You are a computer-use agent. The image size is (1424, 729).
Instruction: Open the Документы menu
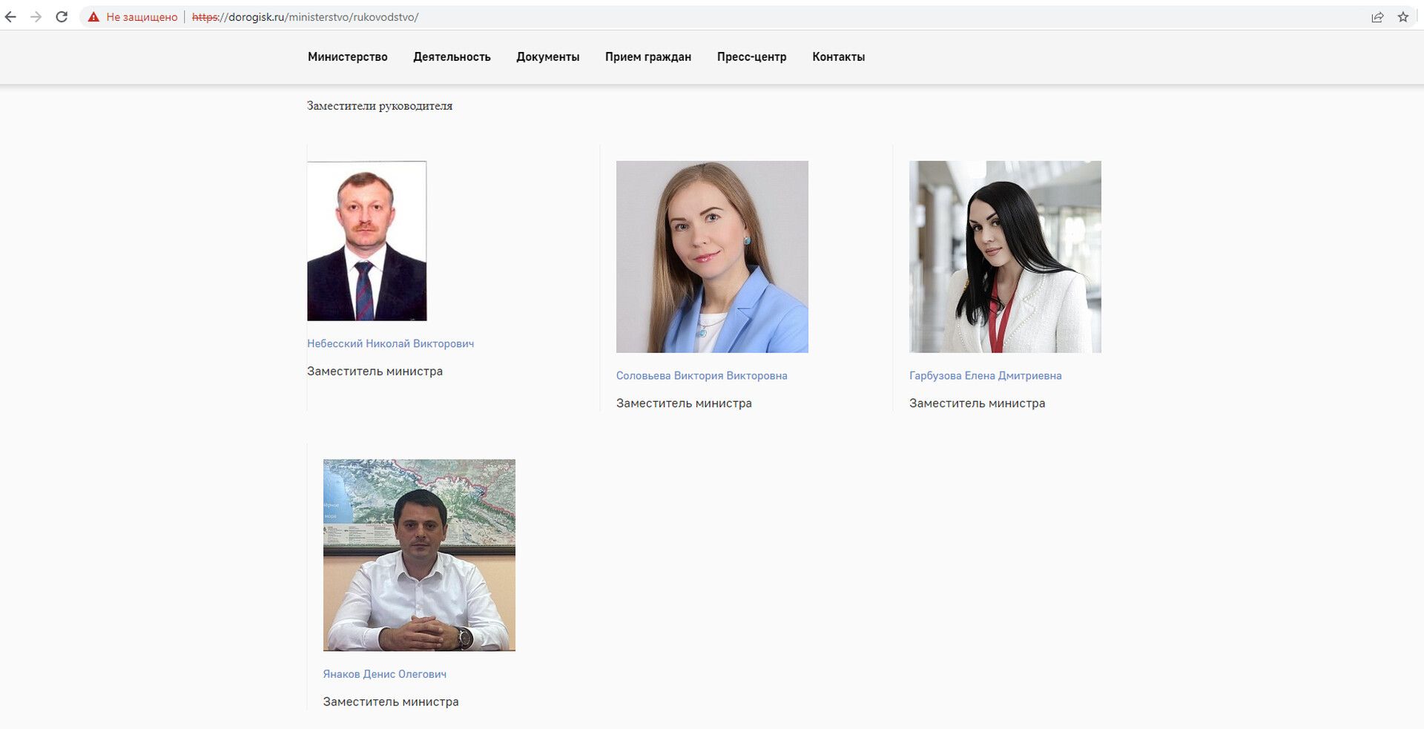[547, 57]
